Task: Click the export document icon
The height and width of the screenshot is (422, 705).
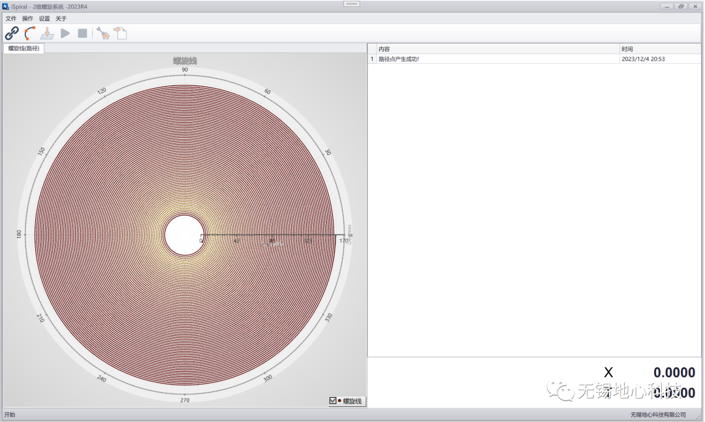Action: [x=121, y=33]
